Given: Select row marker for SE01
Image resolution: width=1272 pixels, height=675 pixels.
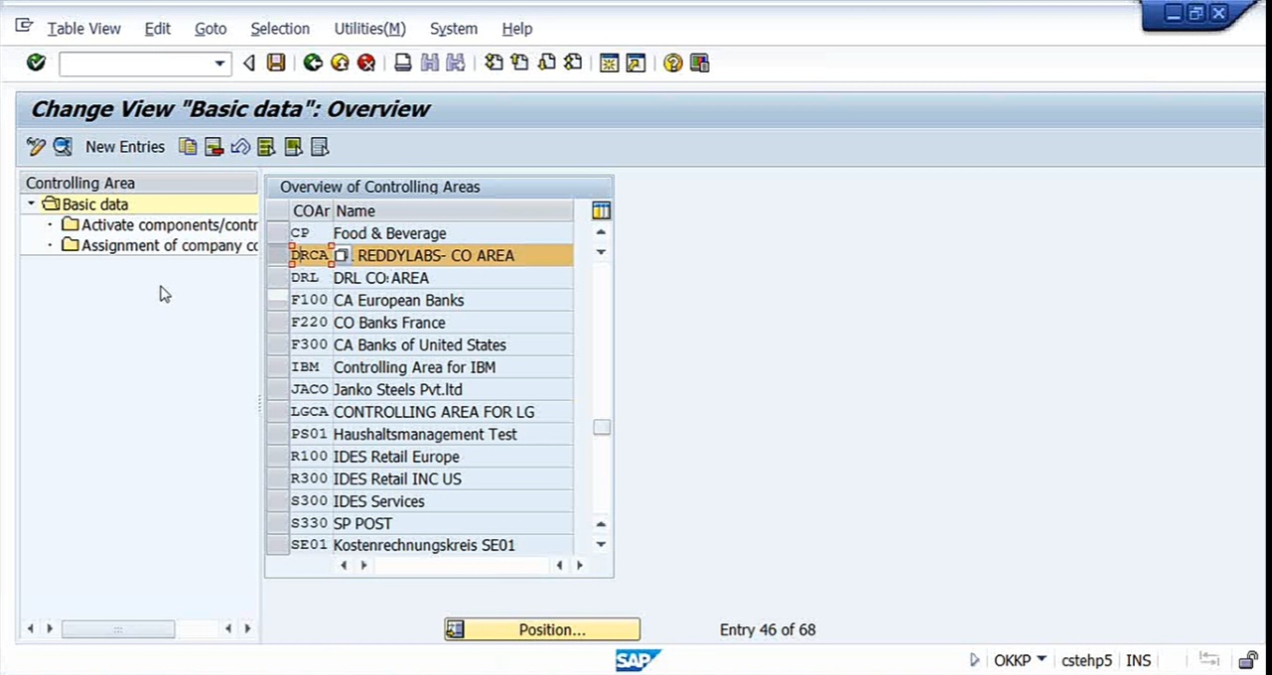Looking at the screenshot, I should (x=277, y=545).
